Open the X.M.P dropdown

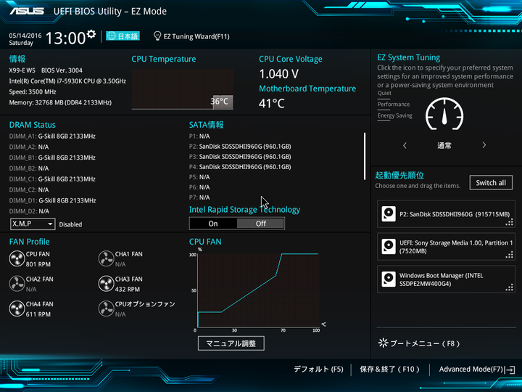[33, 224]
